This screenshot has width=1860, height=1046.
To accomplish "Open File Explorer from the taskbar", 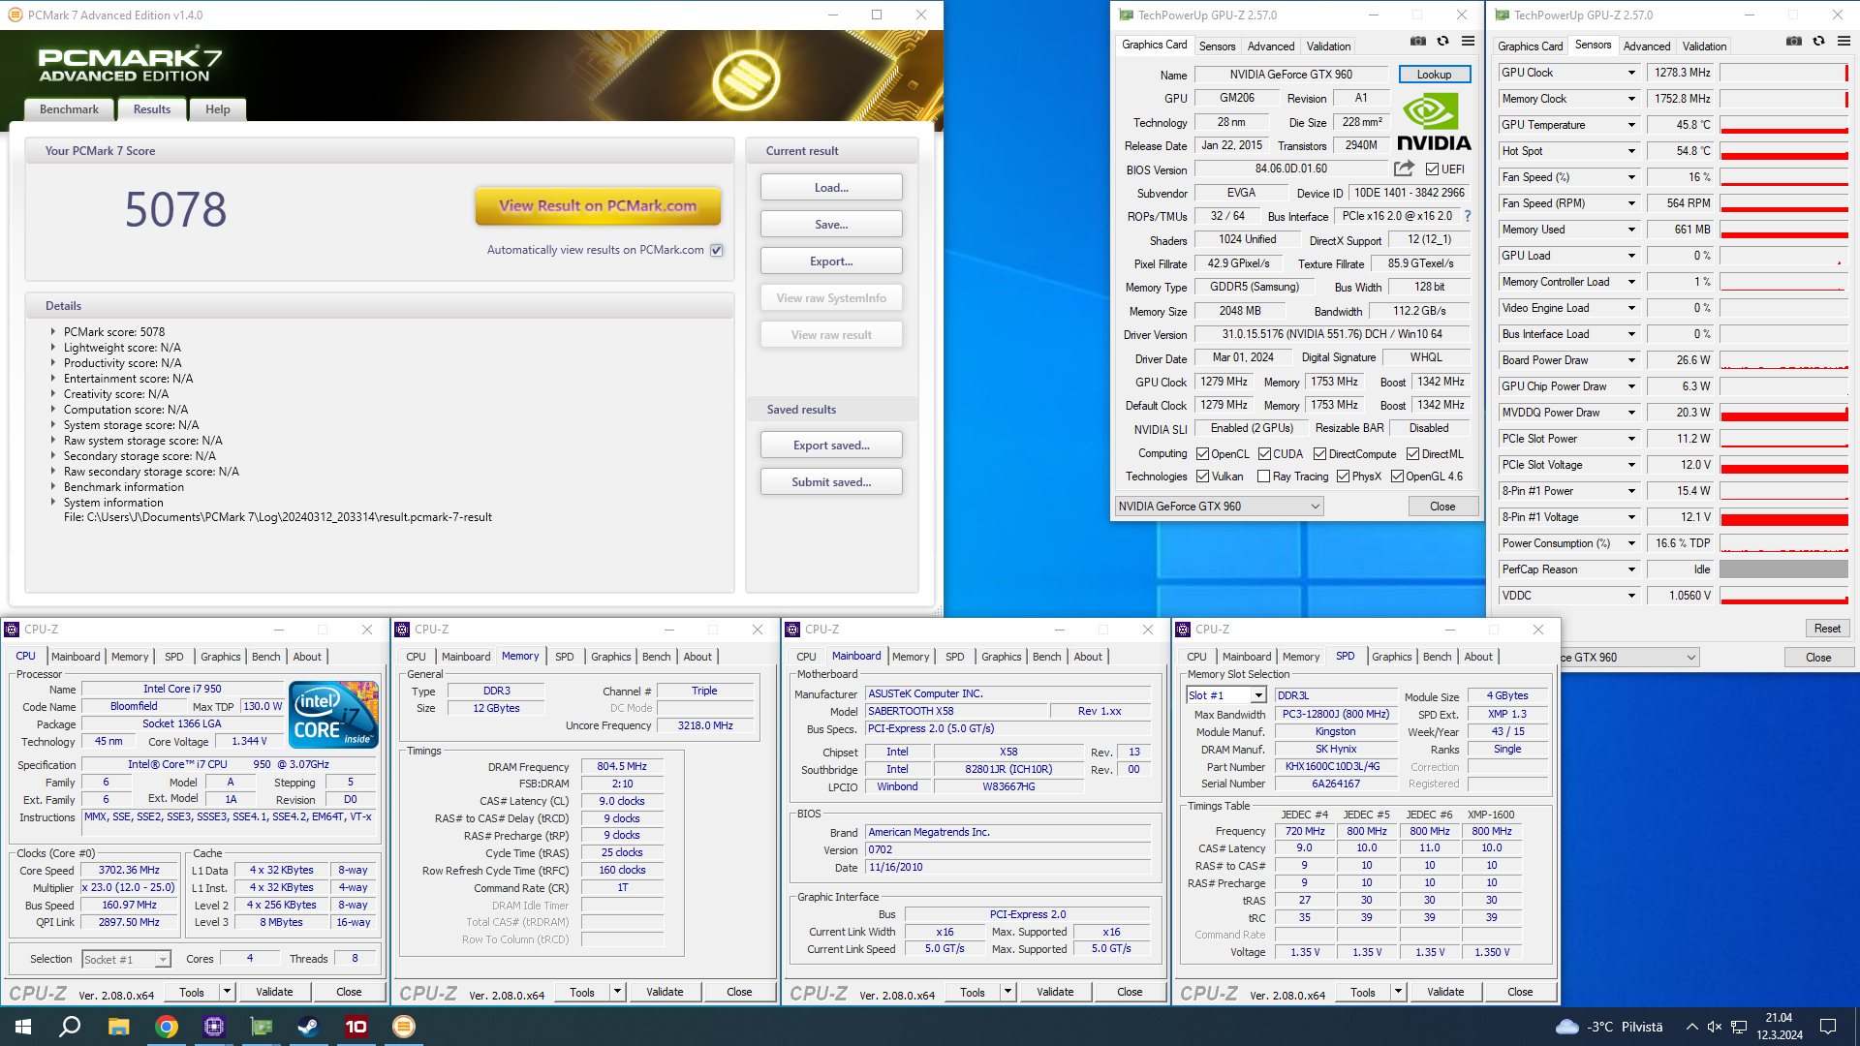I will click(x=118, y=1027).
